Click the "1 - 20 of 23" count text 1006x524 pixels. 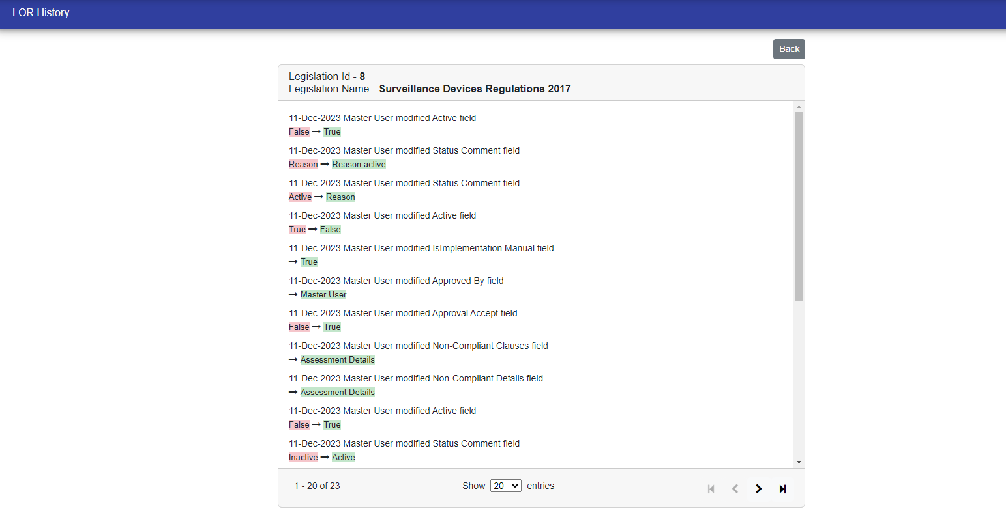click(317, 486)
